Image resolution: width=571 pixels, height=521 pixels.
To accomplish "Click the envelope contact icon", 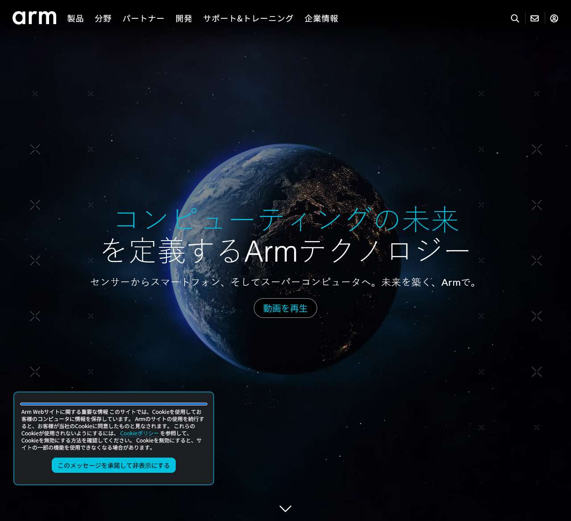I will 534,18.
